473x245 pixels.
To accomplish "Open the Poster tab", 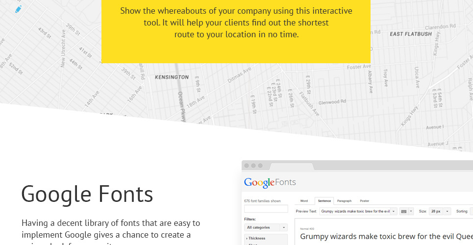I will (x=364, y=201).
